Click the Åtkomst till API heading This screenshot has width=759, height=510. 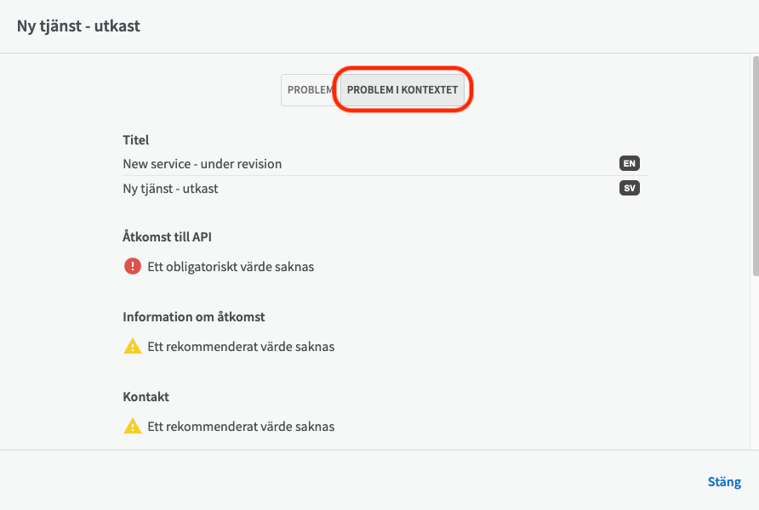point(167,237)
